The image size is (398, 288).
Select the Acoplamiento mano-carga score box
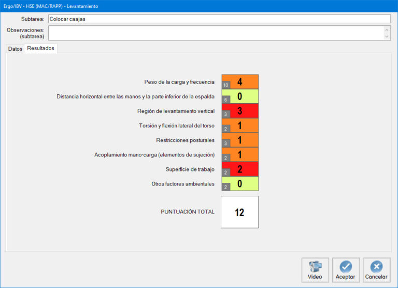[x=240, y=154]
